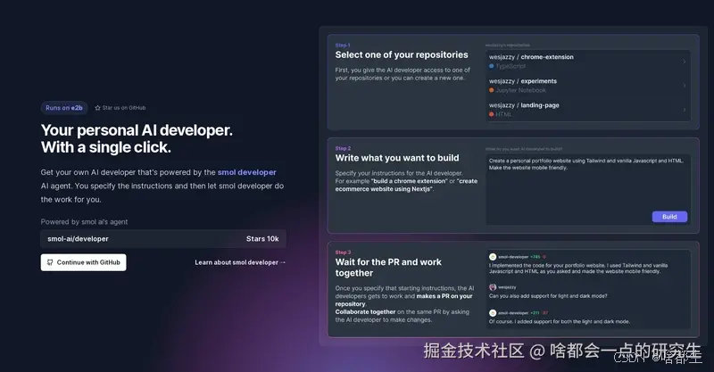Click the Powered by smol ai's agent label
Screen dimensions: 714x372
click(x=84, y=222)
